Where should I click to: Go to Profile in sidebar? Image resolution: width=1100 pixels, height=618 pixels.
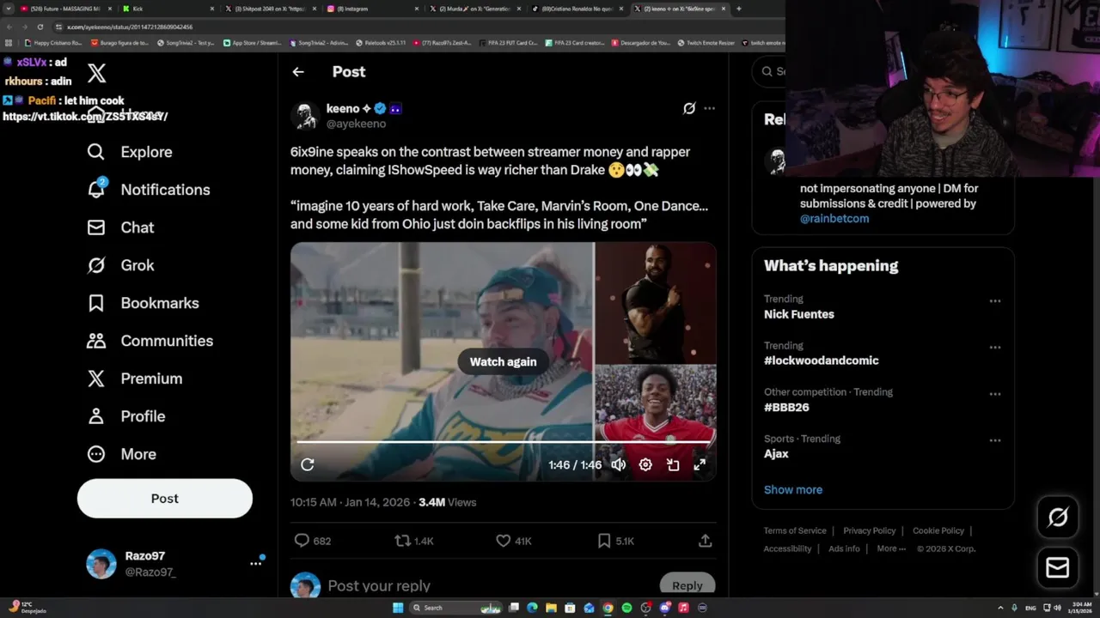(x=125, y=416)
